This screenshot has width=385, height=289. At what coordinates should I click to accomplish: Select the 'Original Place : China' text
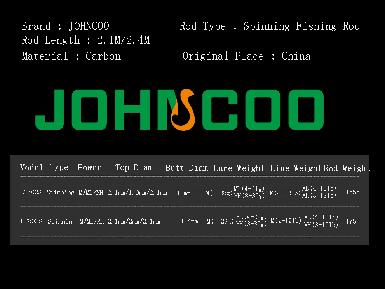tap(247, 56)
